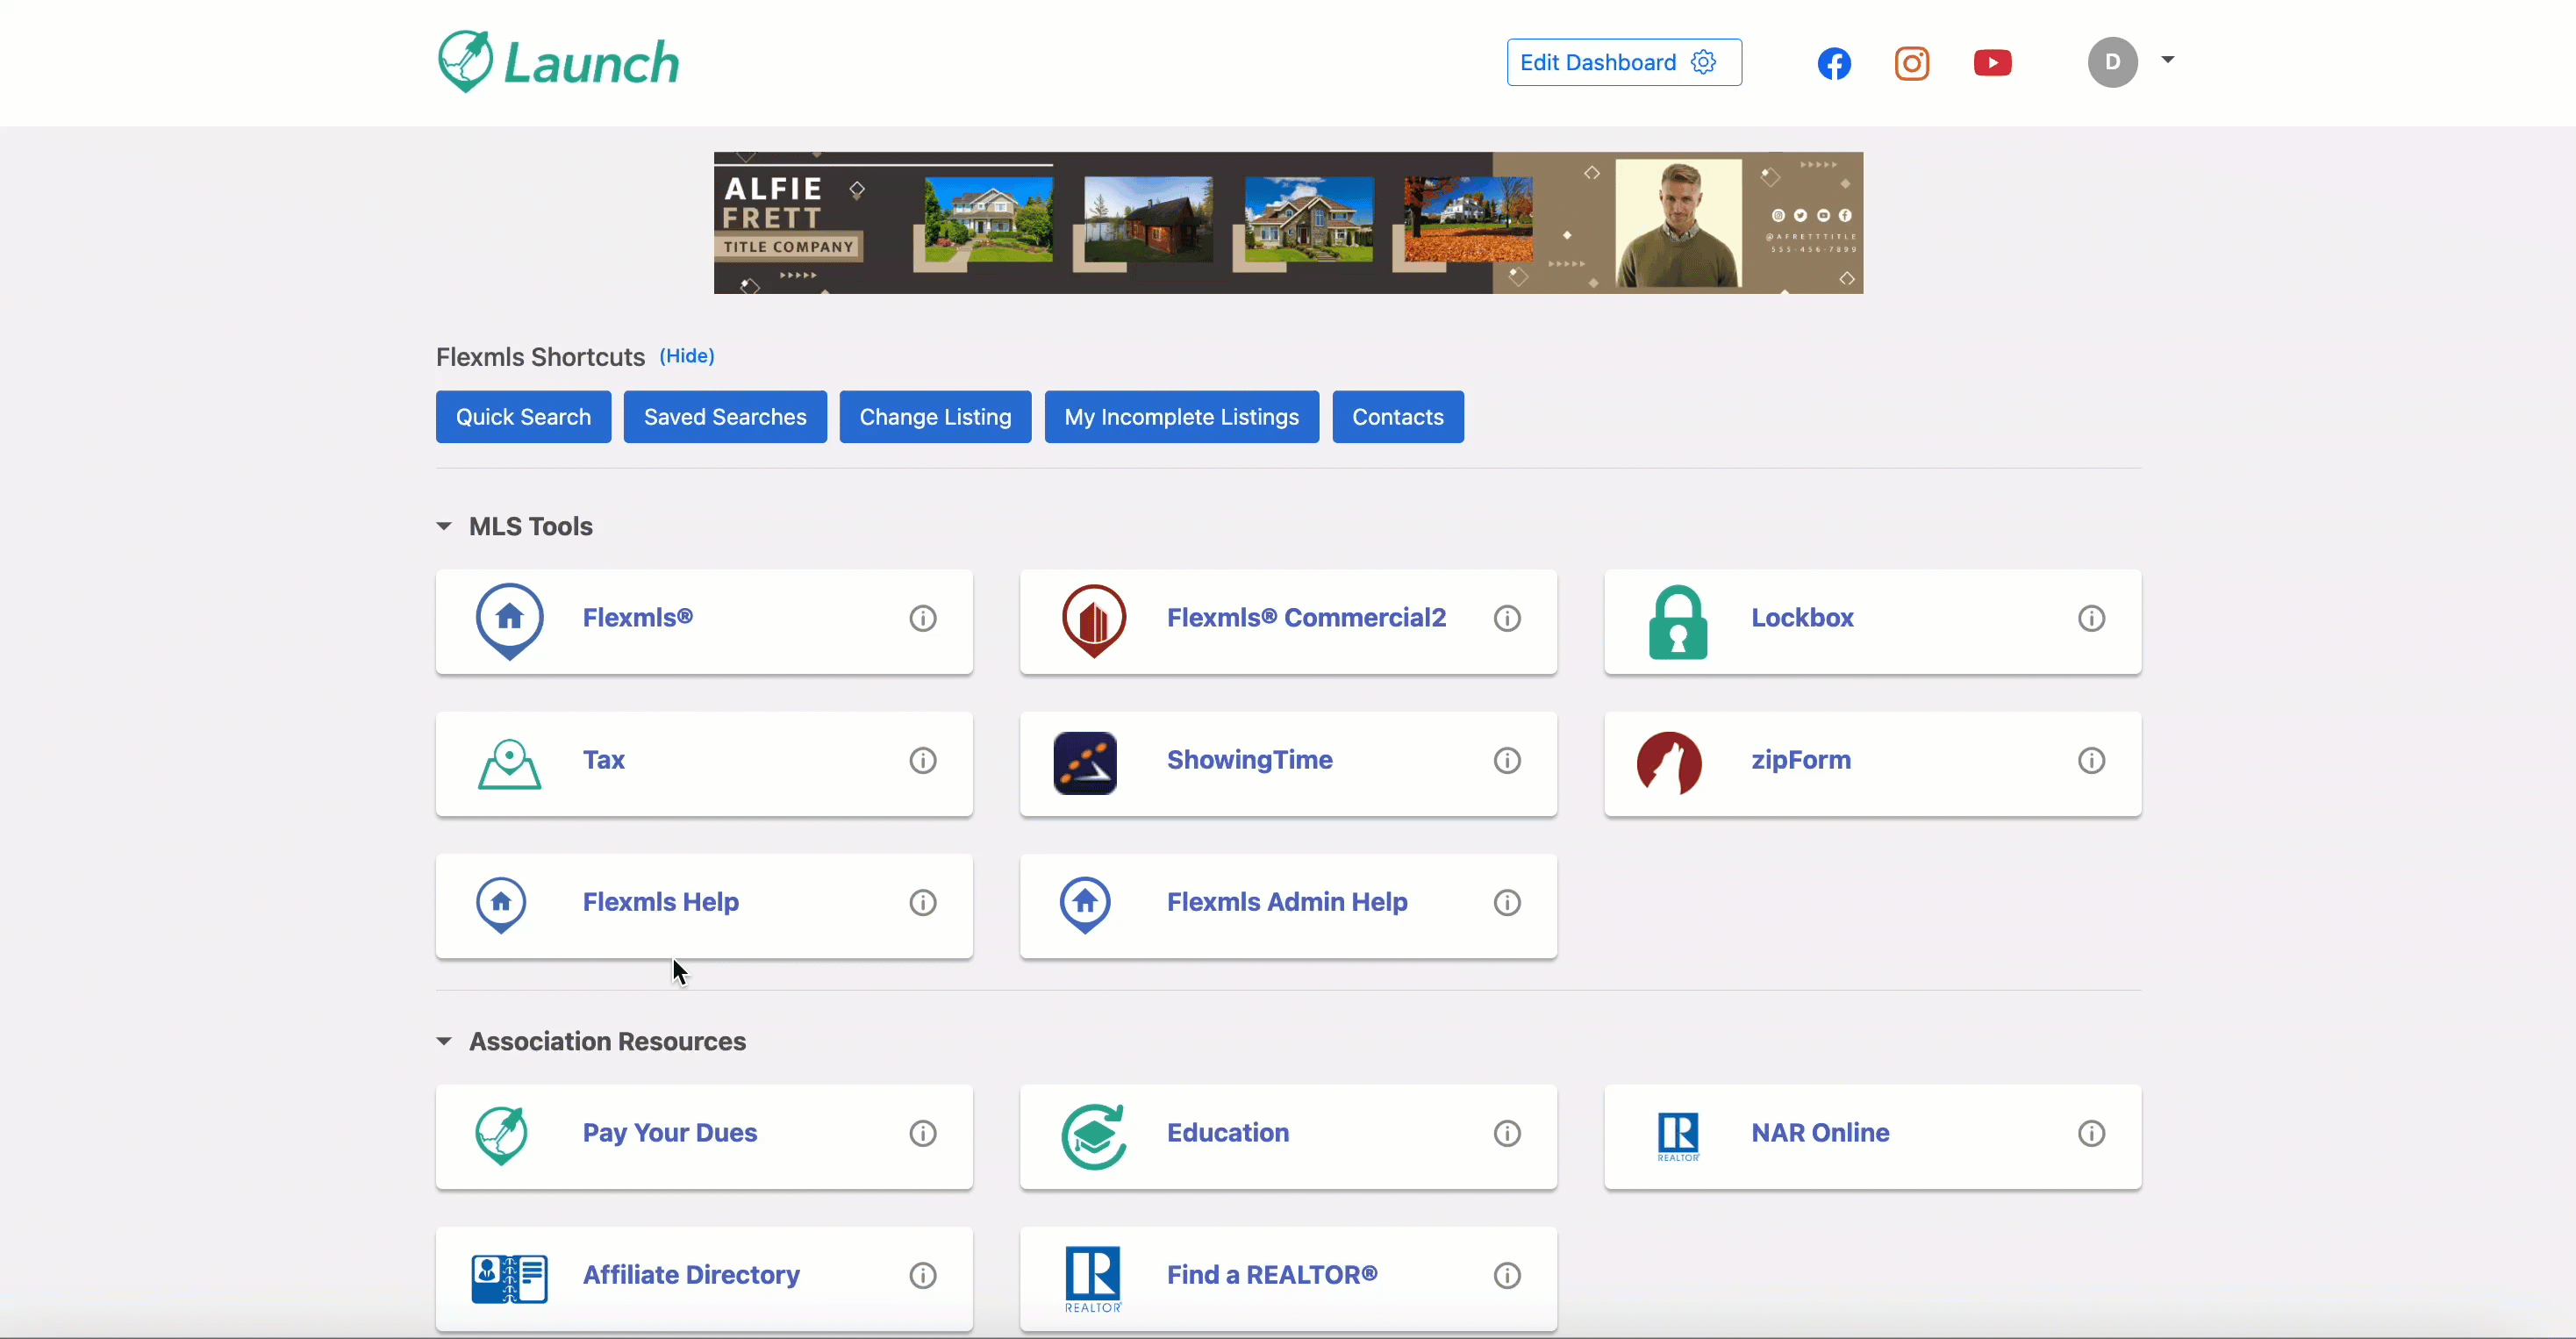Open My Incomplete Listings shortcut
The image size is (2576, 1339).
[x=1181, y=417]
